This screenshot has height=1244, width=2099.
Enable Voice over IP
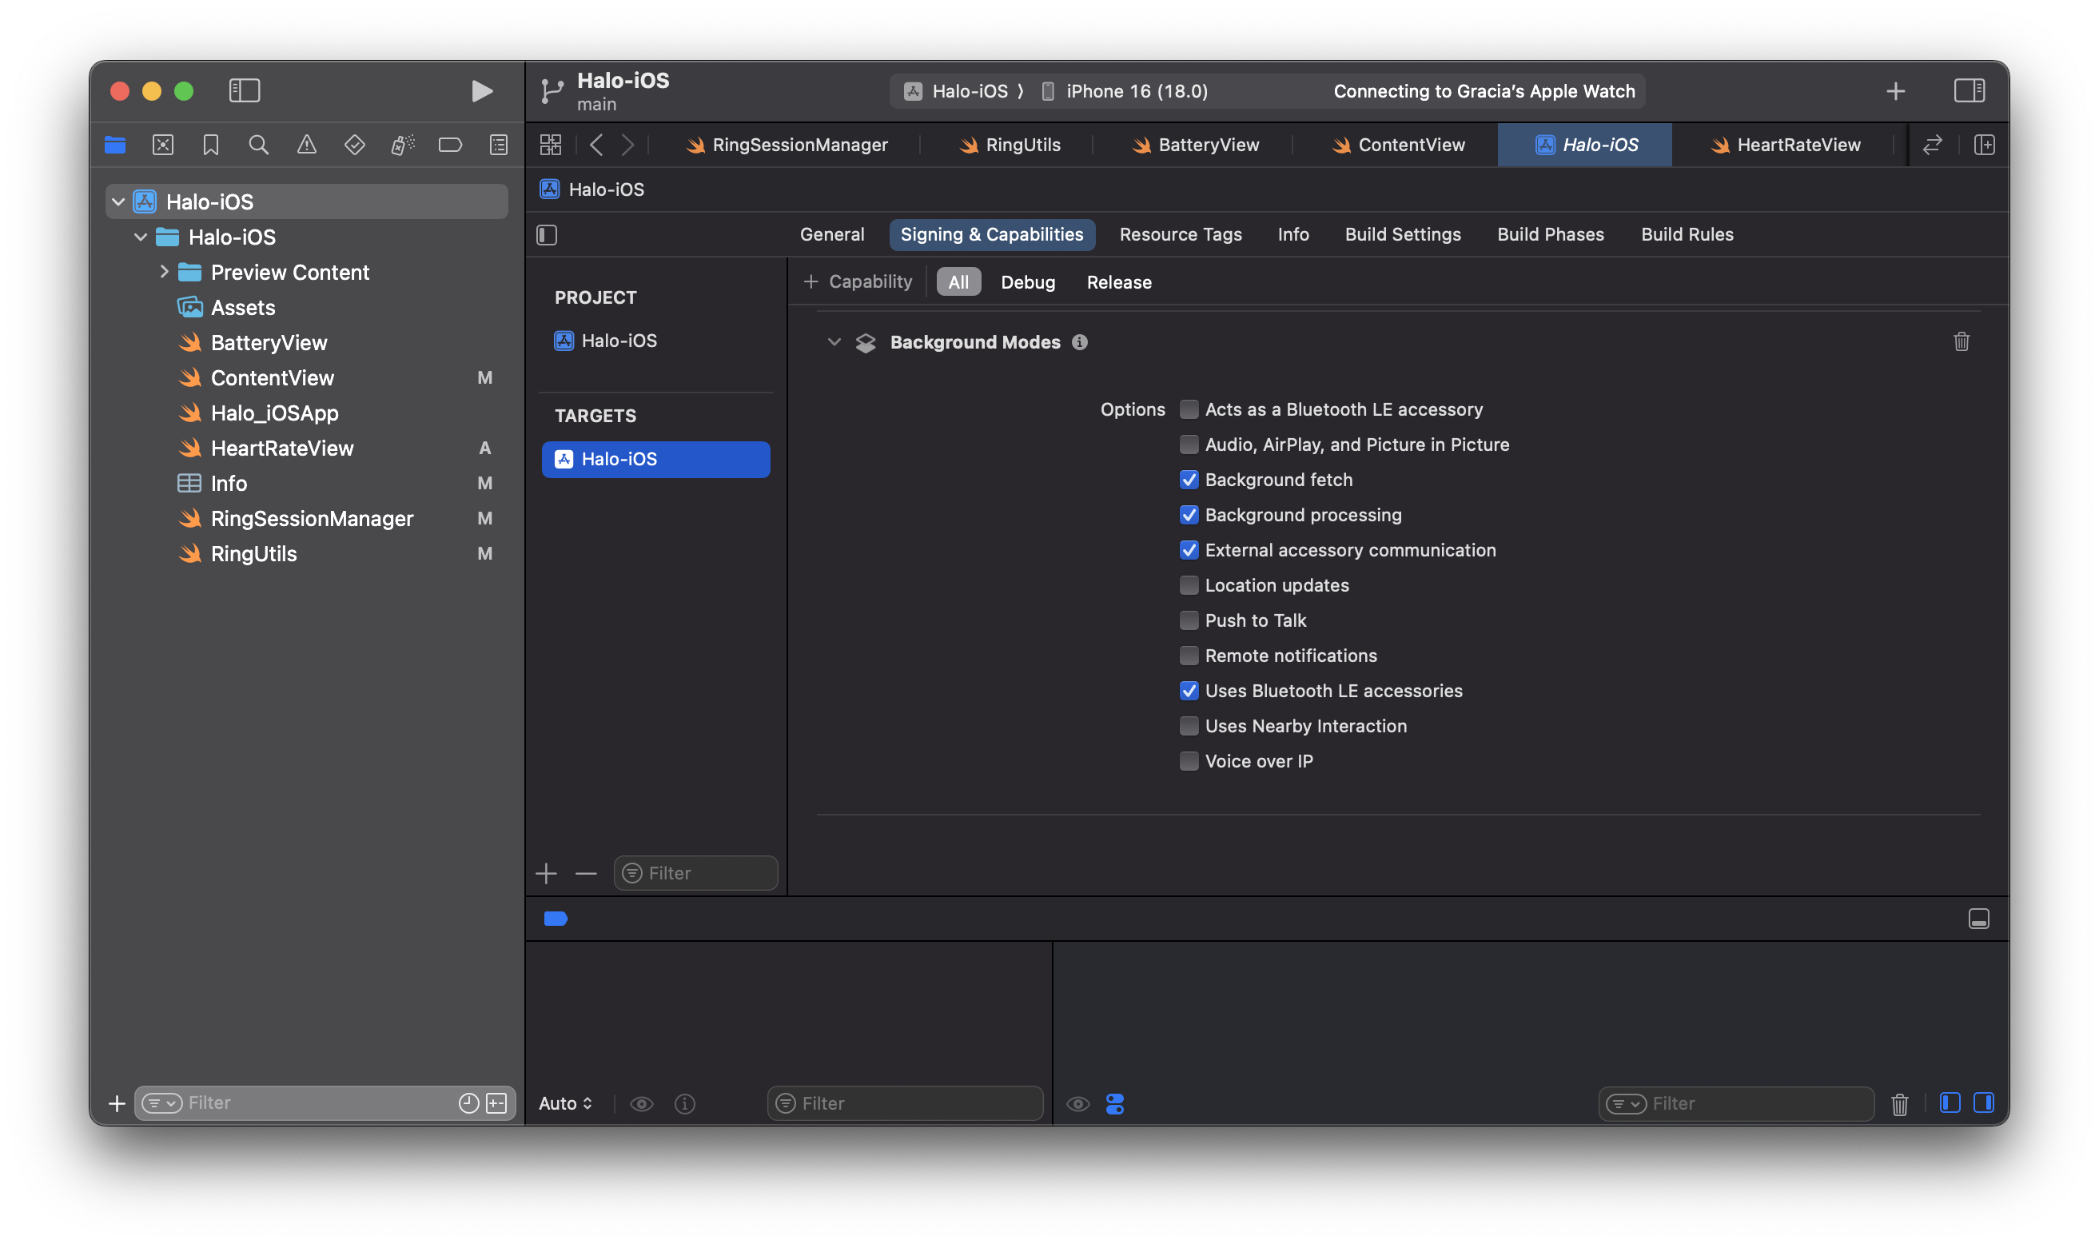pos(1189,761)
